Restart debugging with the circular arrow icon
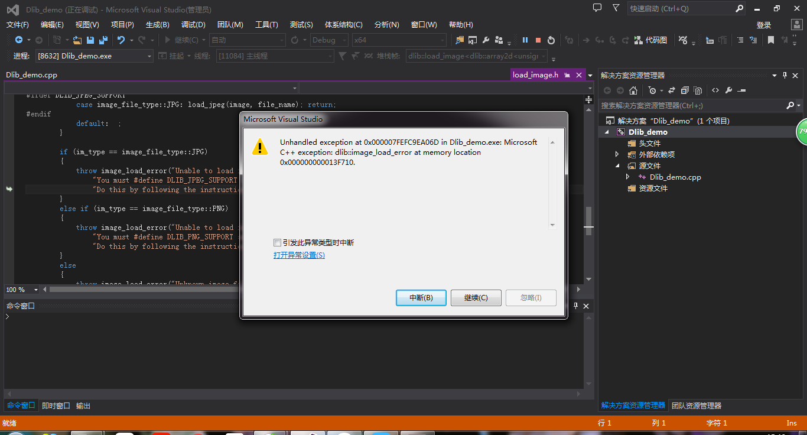Viewport: 807px width, 435px height. (551, 40)
